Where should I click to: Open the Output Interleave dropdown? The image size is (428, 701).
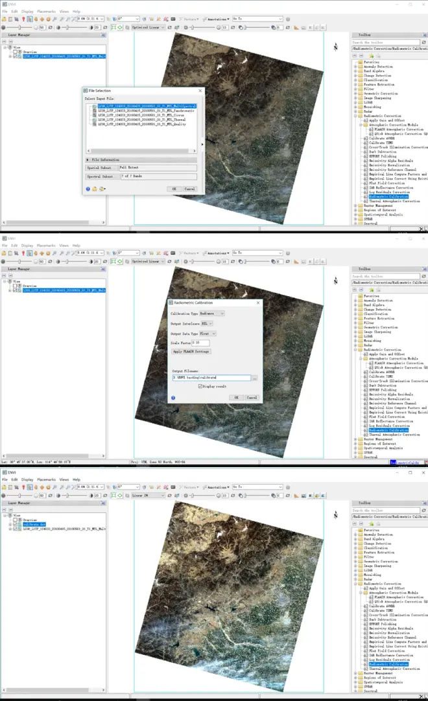[x=206, y=324]
